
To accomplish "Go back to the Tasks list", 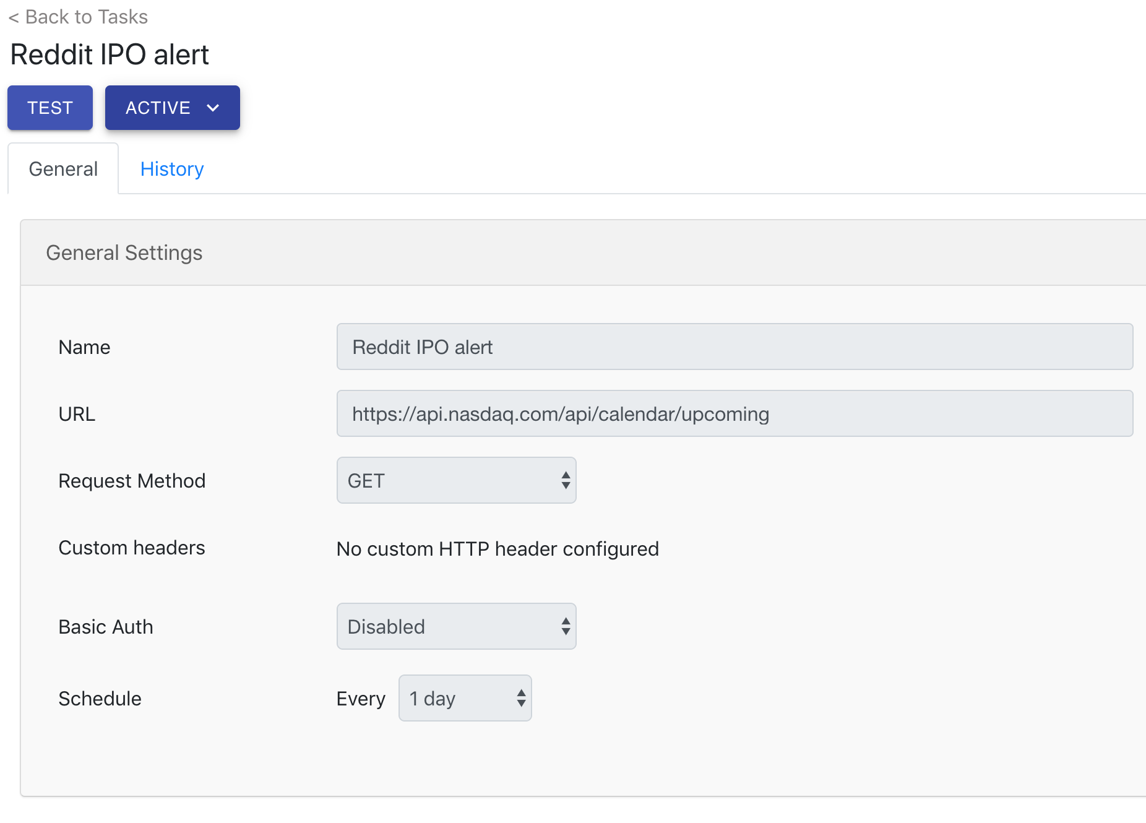I will (x=78, y=17).
